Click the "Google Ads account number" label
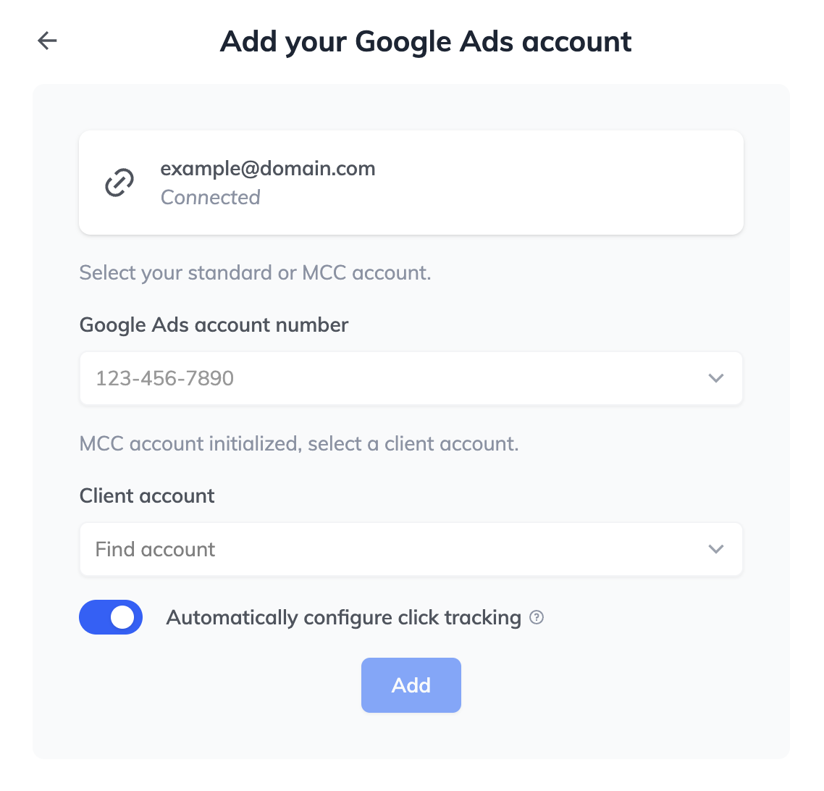The height and width of the screenshot is (791, 824). (x=214, y=325)
